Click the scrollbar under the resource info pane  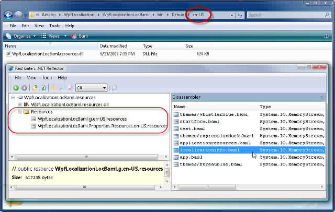(x=86, y=187)
